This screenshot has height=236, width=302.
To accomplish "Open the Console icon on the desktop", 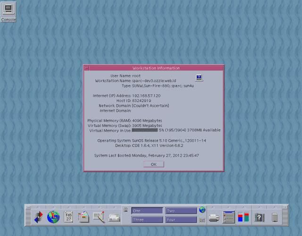I will pos(8,12).
